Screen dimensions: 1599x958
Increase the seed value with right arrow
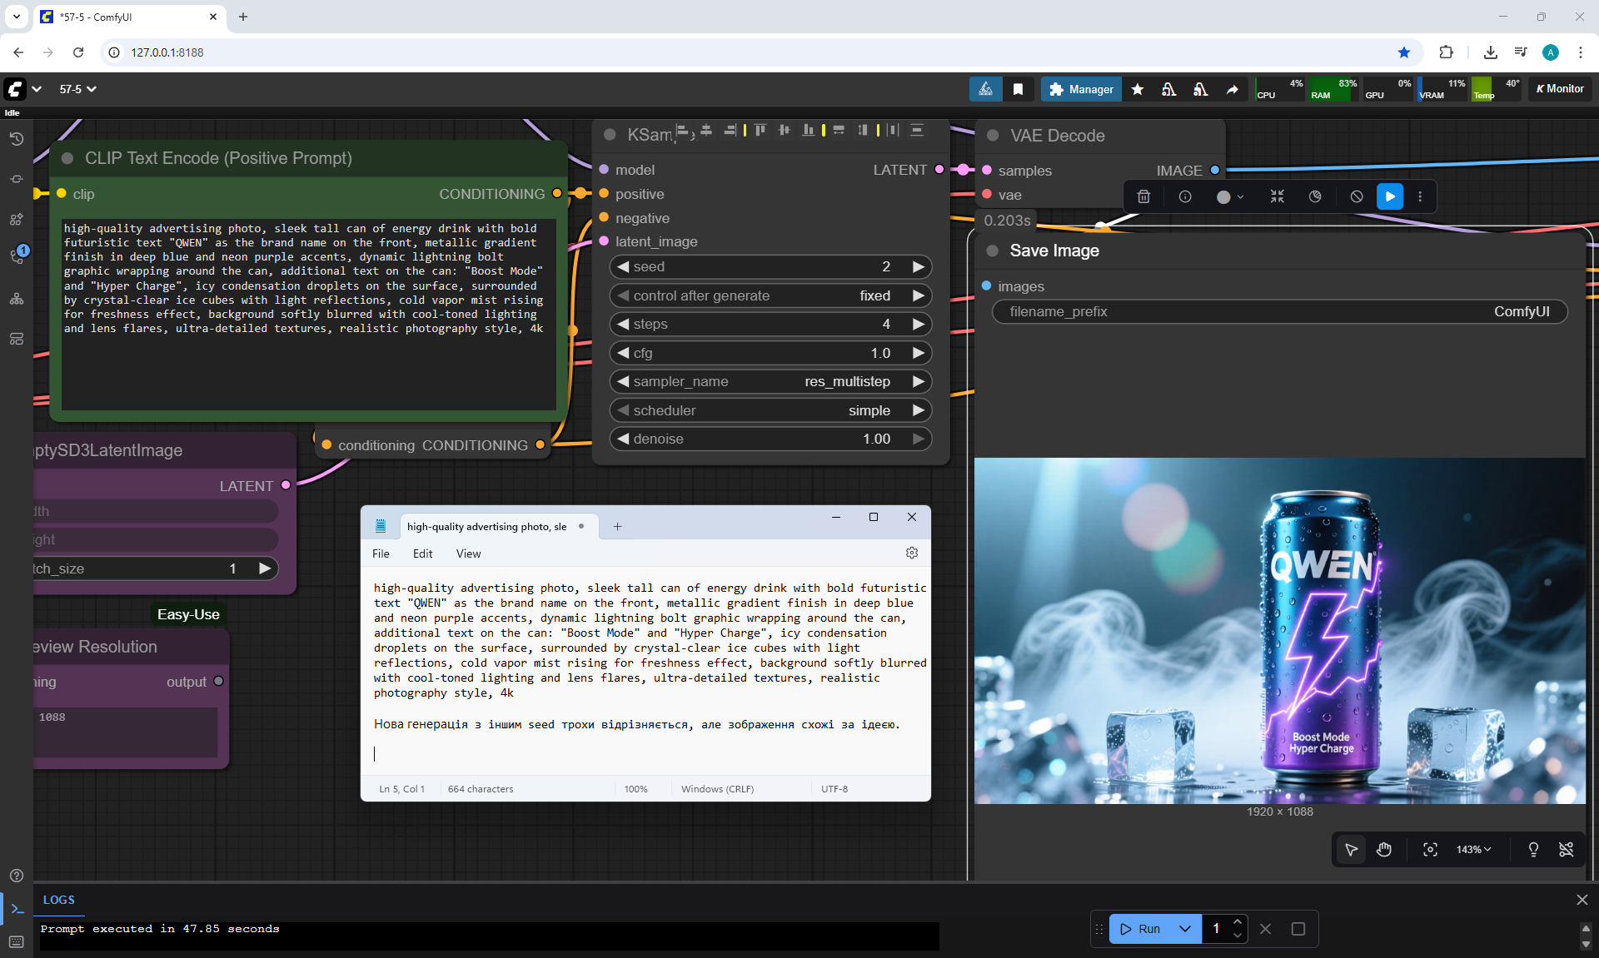918,267
